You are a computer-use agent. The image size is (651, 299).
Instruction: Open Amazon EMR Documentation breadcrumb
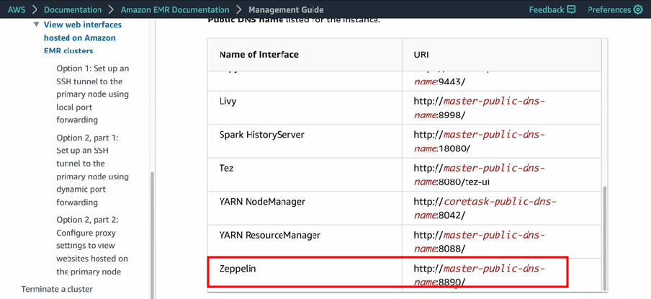175,9
